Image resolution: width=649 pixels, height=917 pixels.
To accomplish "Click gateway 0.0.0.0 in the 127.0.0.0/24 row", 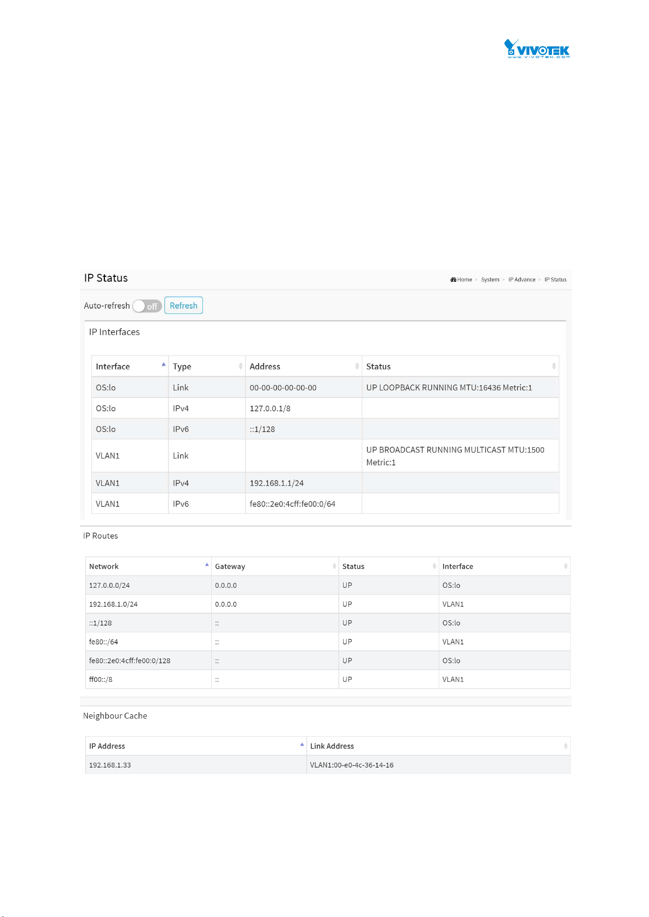I will (225, 585).
